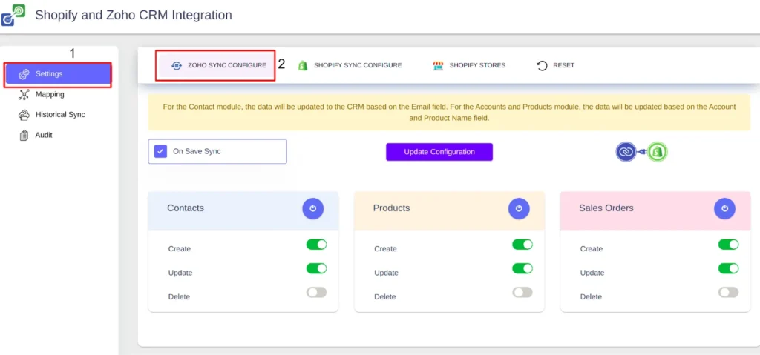
Task: Open the Mapping sidebar item
Action: 58,94
